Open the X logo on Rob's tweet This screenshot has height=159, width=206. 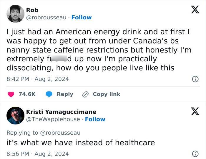tap(193, 11)
